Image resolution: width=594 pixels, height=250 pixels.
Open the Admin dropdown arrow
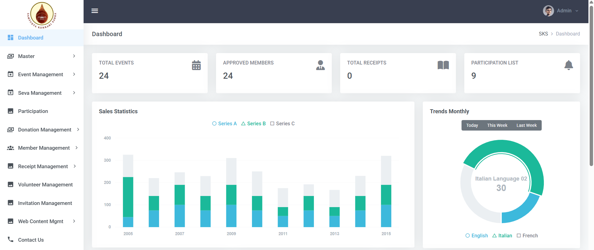point(577,11)
